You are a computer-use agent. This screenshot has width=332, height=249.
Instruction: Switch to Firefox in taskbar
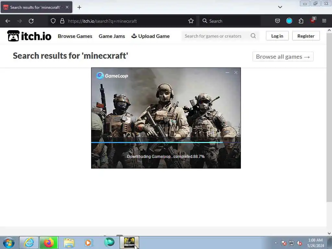pos(49,243)
